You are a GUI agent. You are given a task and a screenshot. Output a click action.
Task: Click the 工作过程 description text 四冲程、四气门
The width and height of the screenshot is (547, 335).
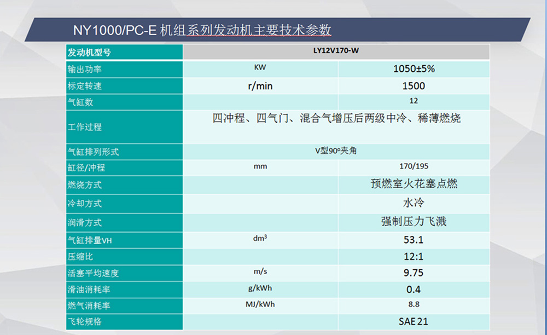click(336, 118)
